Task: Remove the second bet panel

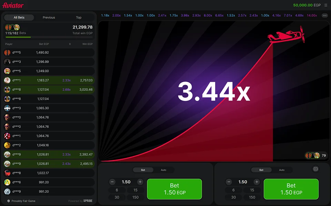Action: (315, 169)
